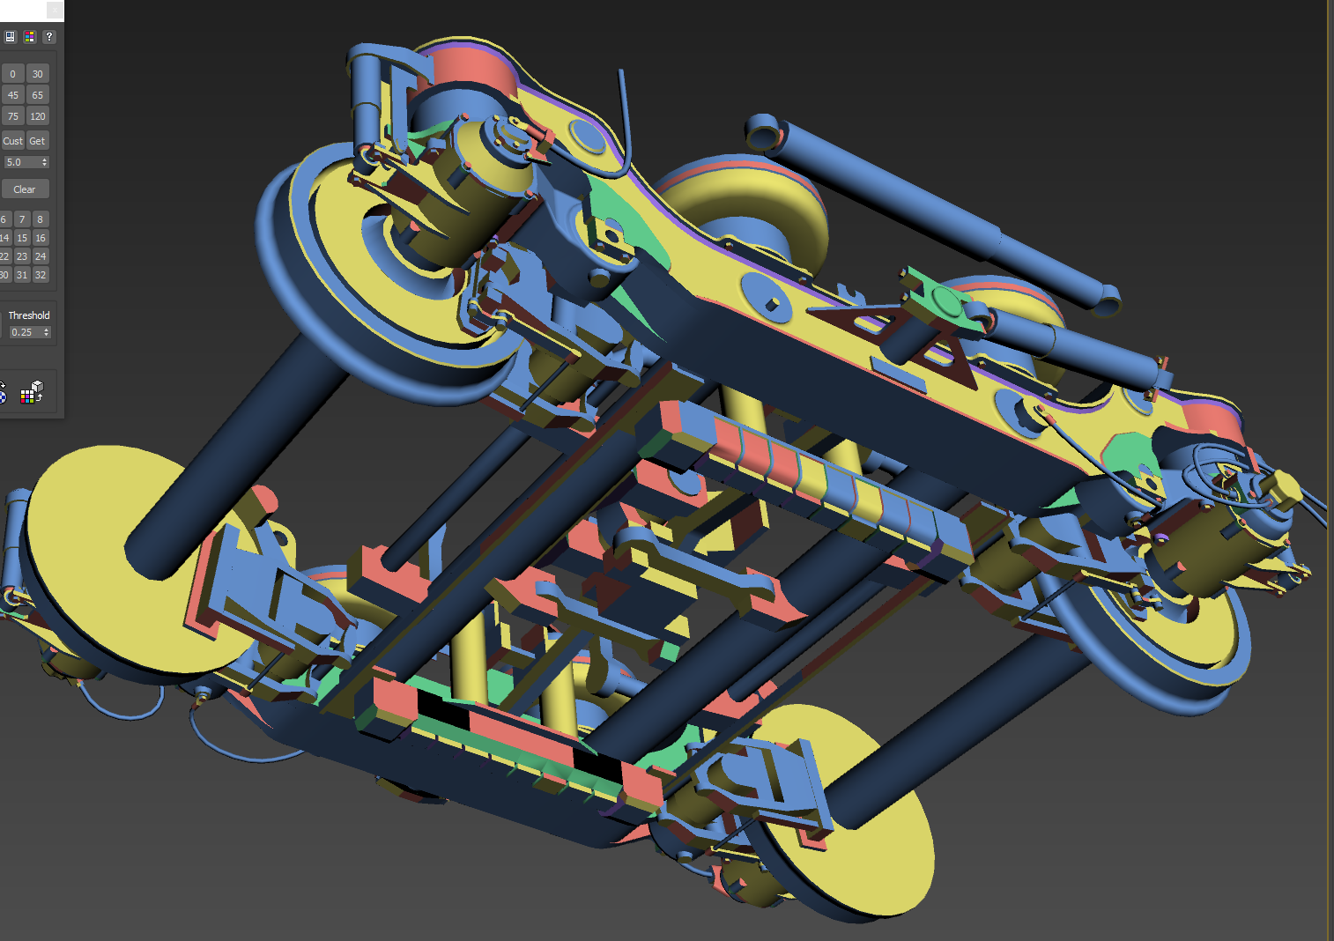Choose the 120 angle preset button

pyautogui.click(x=37, y=116)
